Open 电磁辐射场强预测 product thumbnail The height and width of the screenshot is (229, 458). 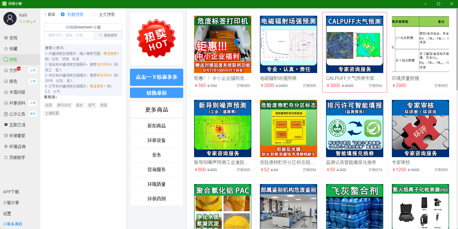(289, 44)
